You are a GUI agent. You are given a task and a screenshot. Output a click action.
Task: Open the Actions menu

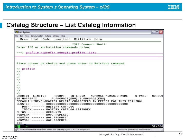(x=48, y=36)
